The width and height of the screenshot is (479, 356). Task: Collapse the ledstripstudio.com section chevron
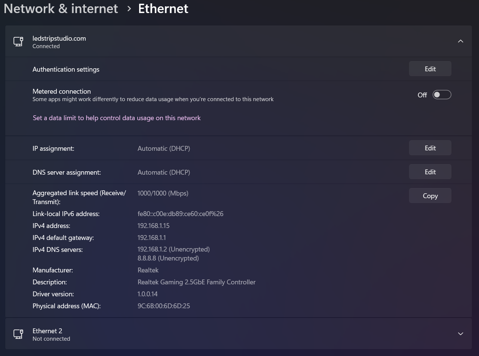(x=461, y=41)
